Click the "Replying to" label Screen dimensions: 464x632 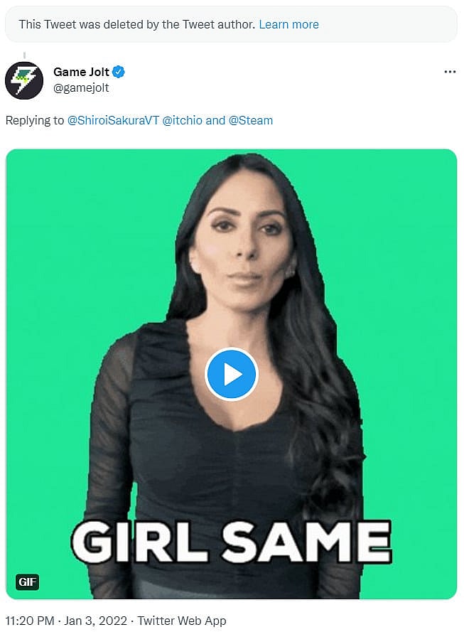coord(35,120)
